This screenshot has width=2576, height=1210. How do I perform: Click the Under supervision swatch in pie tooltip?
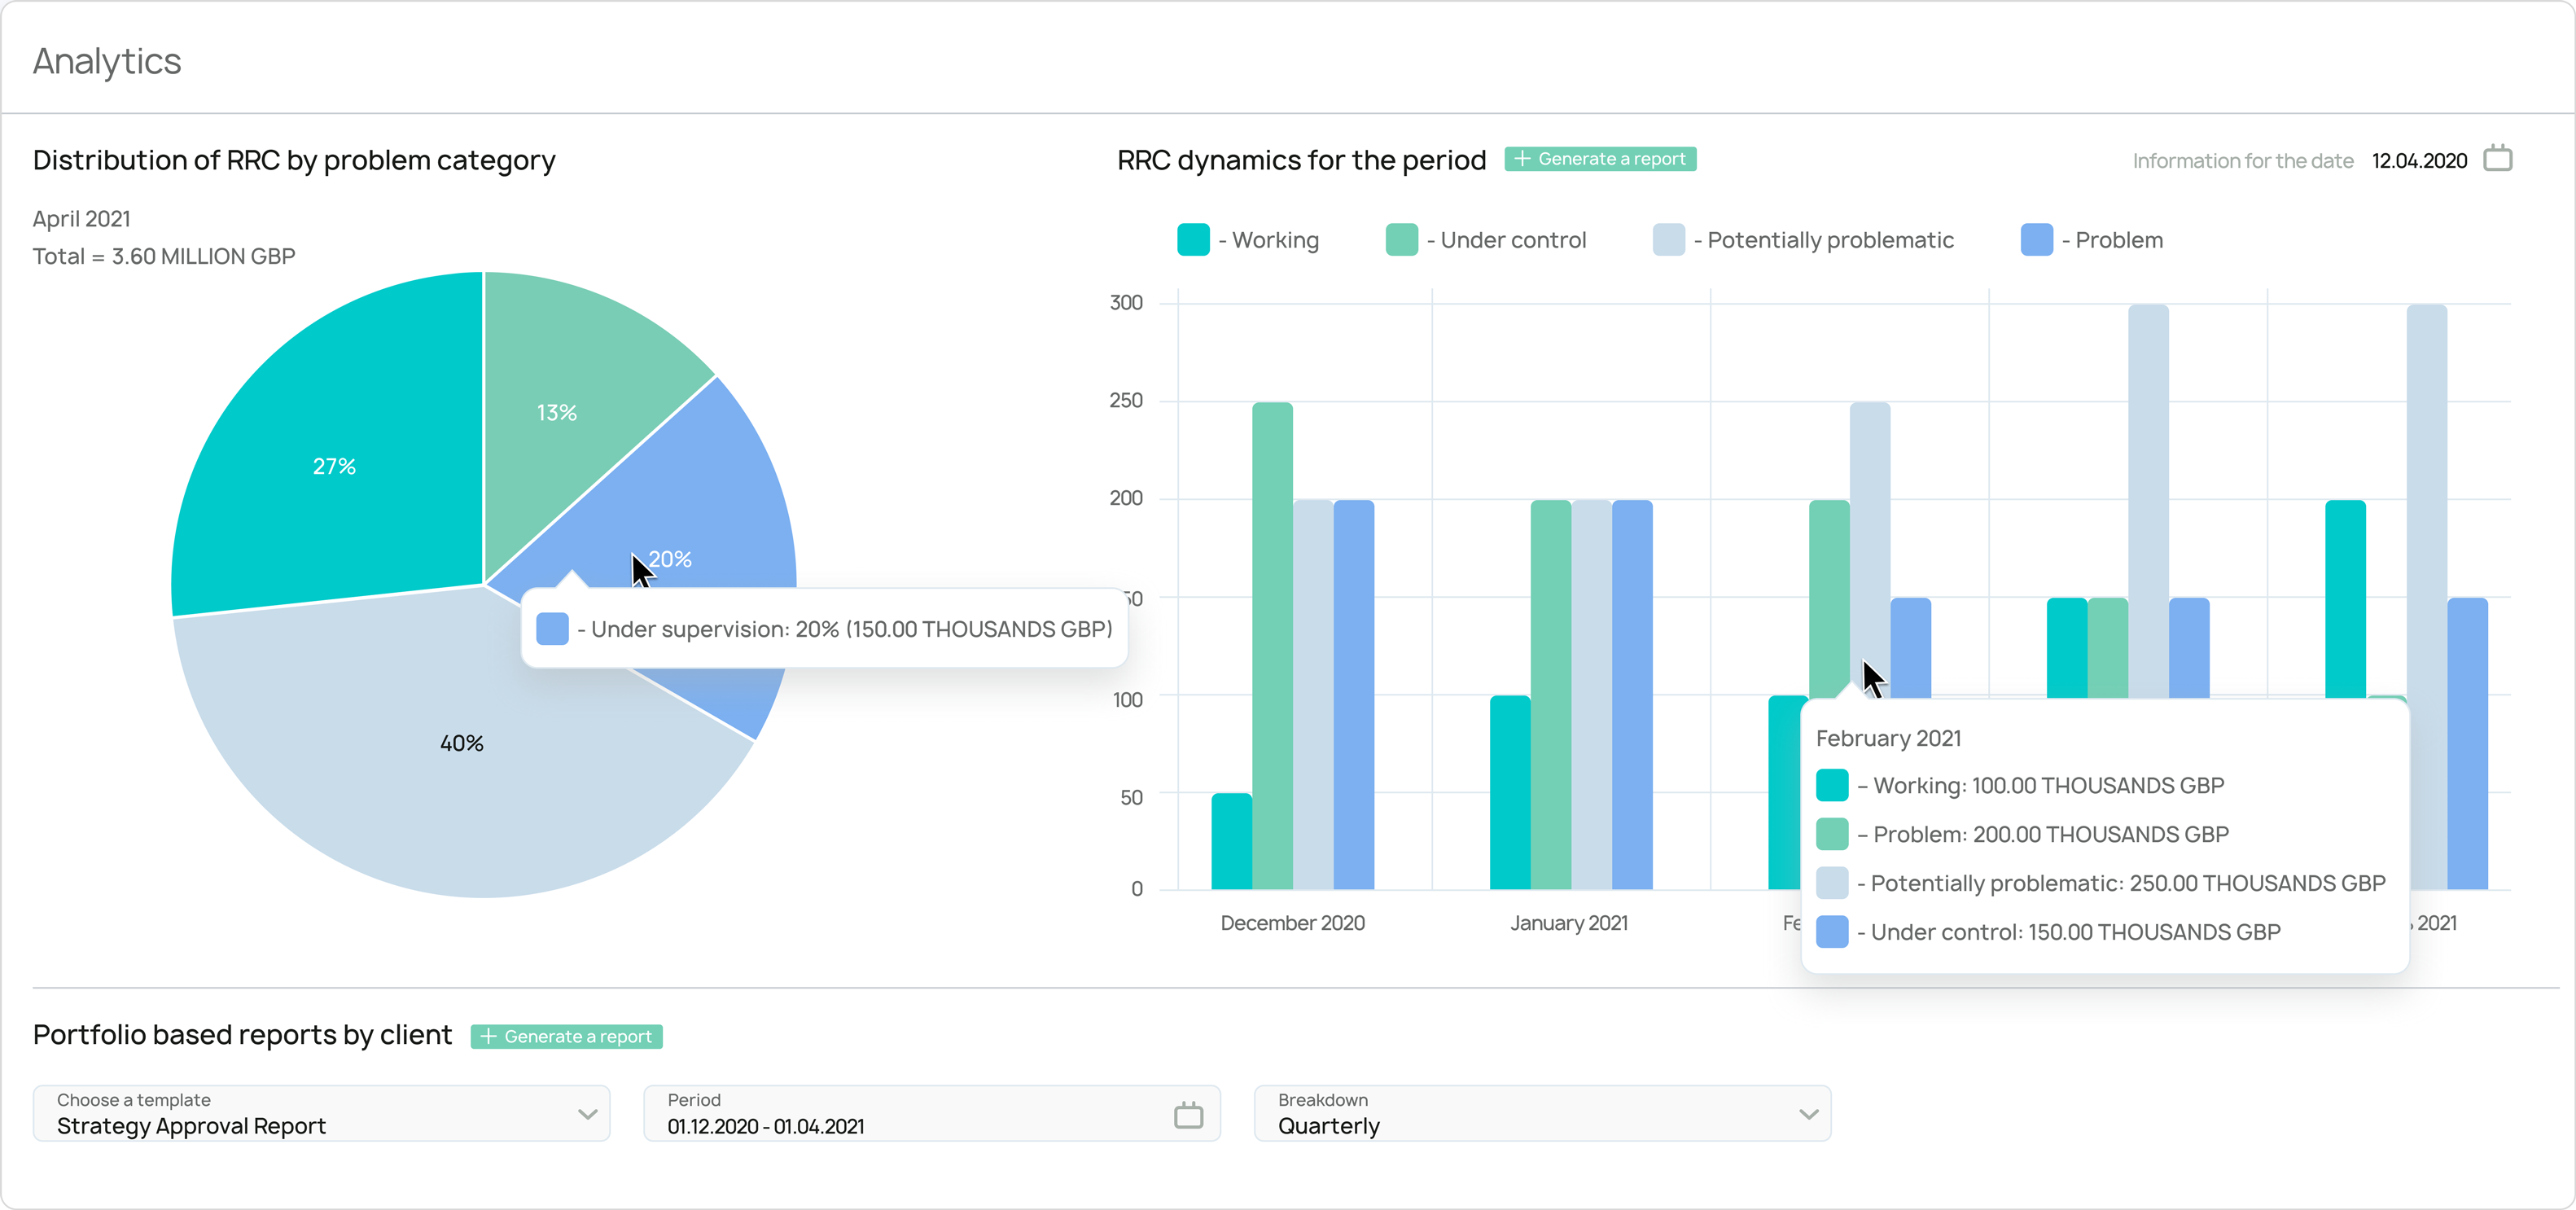(x=552, y=628)
